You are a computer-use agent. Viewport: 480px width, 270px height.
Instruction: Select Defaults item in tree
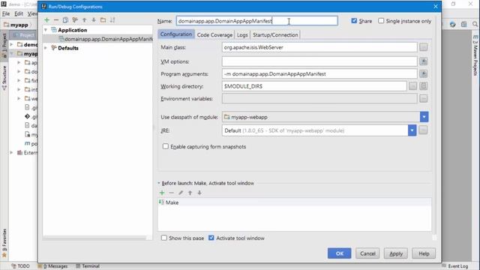[x=68, y=48]
